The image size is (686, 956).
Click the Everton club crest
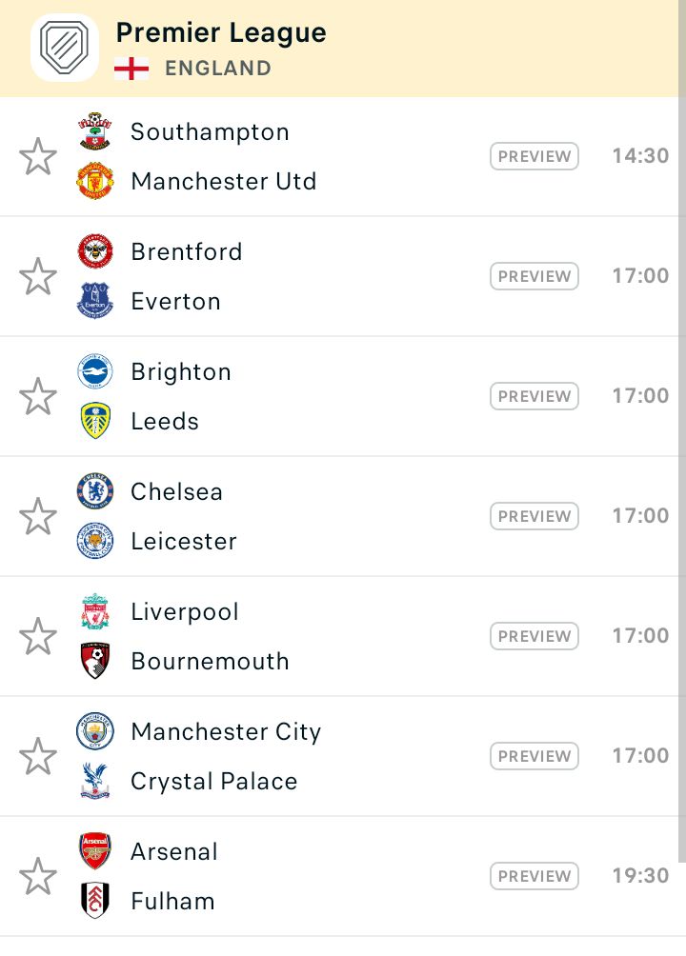(95, 301)
